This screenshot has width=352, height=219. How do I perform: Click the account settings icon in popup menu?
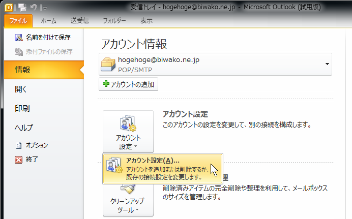pyautogui.click(x=114, y=165)
